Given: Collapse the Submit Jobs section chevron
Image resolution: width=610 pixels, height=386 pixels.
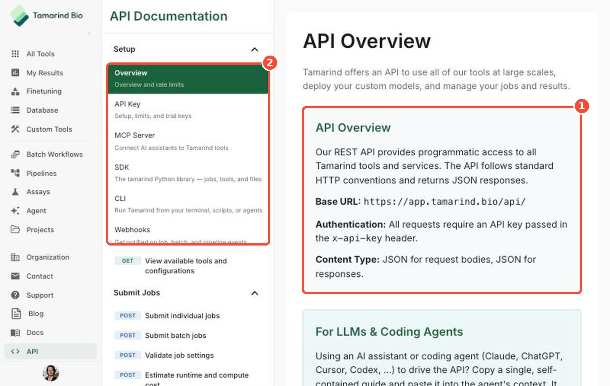Looking at the screenshot, I should coord(255,293).
